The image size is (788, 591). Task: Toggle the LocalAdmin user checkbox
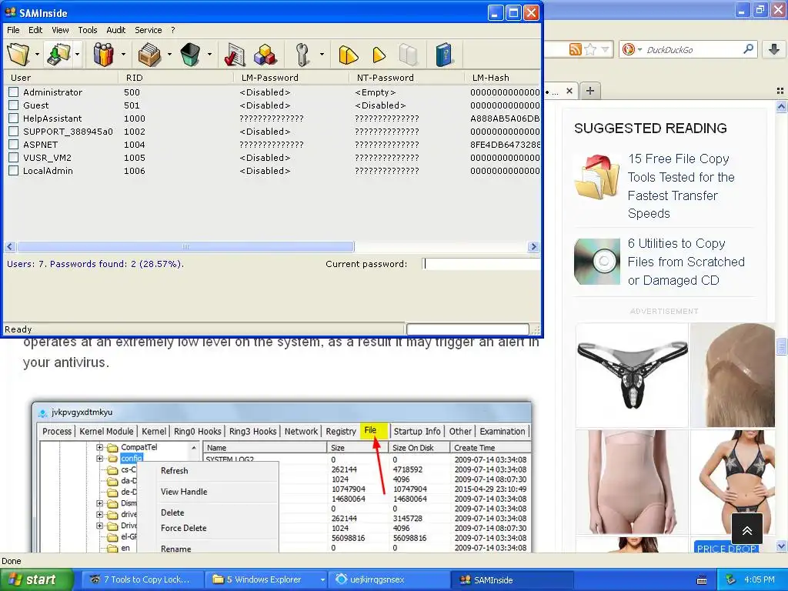pos(14,170)
